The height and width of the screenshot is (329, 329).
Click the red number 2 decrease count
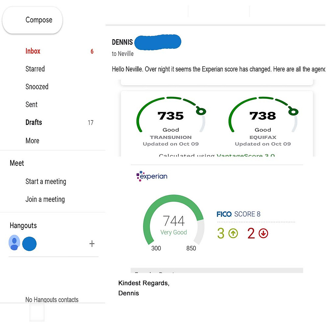tap(251, 233)
